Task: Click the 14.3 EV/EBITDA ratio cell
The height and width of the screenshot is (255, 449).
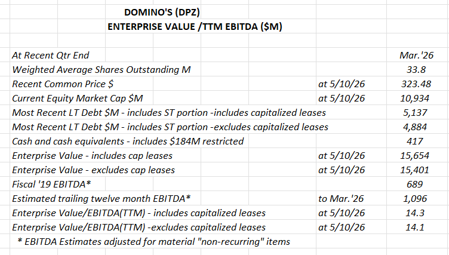Action: click(414, 213)
